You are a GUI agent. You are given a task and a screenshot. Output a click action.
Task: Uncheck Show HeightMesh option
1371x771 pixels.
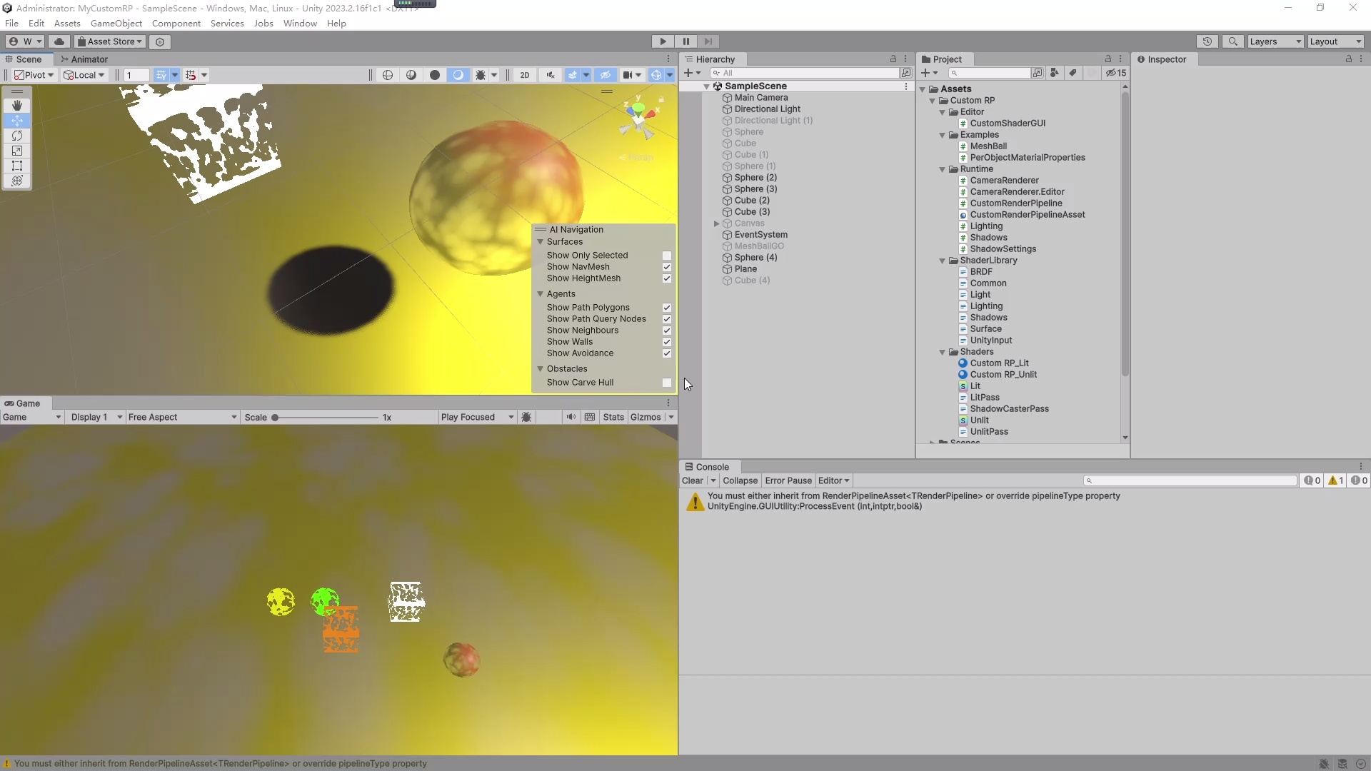click(667, 278)
